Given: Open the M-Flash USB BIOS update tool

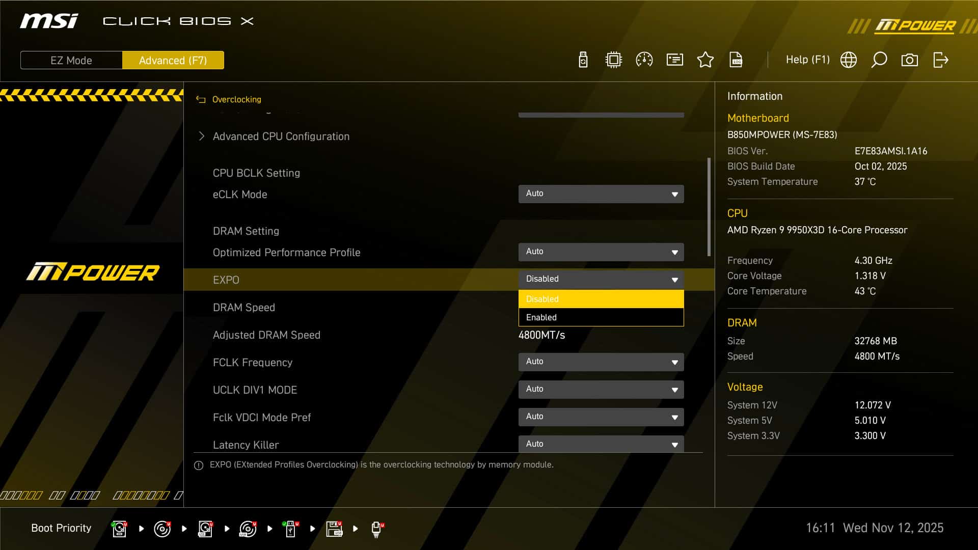Looking at the screenshot, I should (583, 60).
